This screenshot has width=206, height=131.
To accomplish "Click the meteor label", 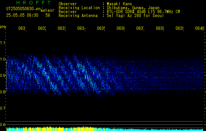I will [47, 10].
